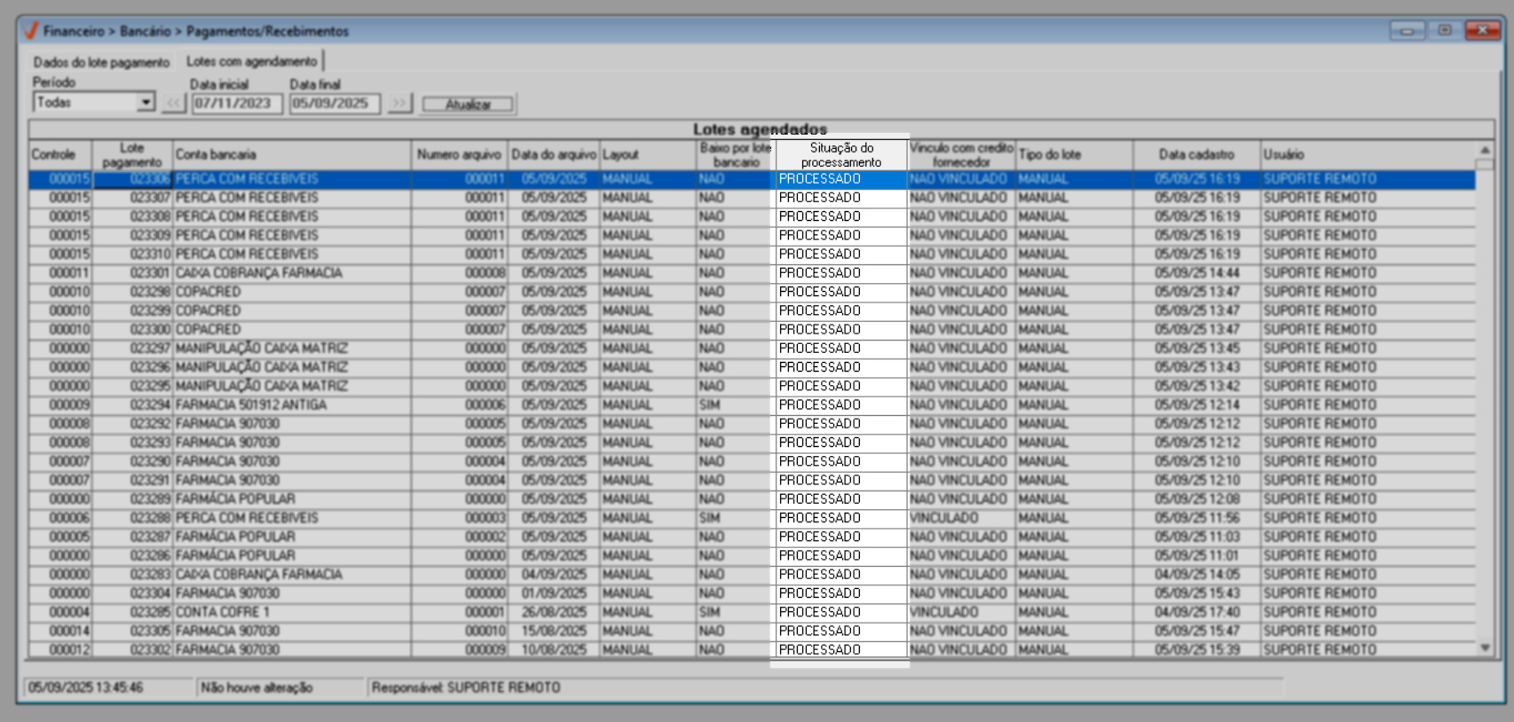Click the Data do arquivo column header

pos(554,154)
